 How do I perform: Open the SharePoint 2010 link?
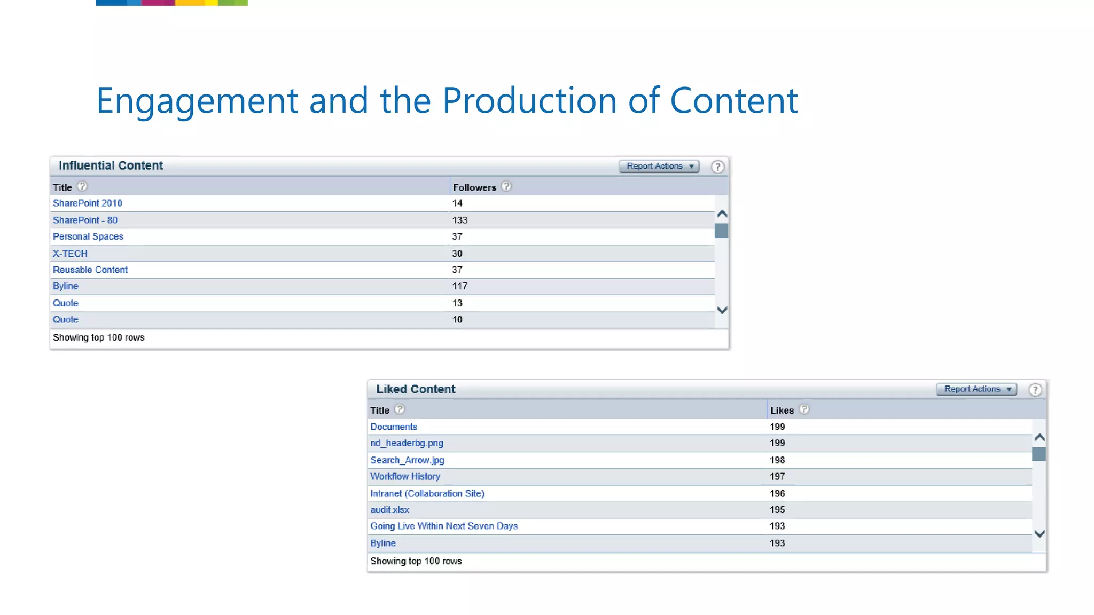[x=88, y=203]
